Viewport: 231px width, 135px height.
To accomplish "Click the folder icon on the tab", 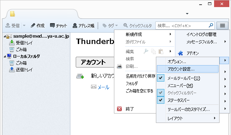I will (13, 14).
